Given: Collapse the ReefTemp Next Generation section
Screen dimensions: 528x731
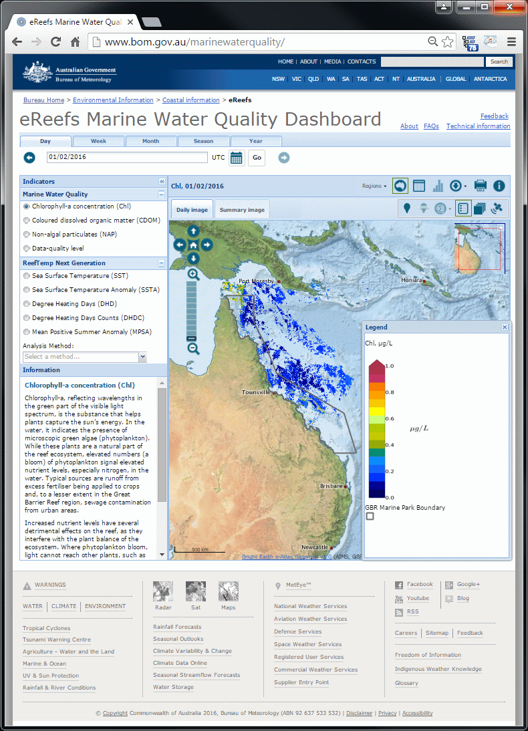Looking at the screenshot, I should pyautogui.click(x=161, y=263).
